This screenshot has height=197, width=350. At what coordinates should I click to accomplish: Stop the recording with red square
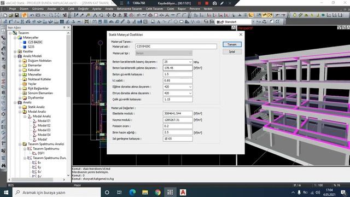pos(207,3)
